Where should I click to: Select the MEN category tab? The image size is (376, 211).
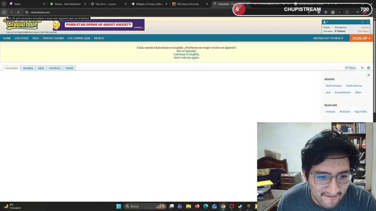pos(41,68)
